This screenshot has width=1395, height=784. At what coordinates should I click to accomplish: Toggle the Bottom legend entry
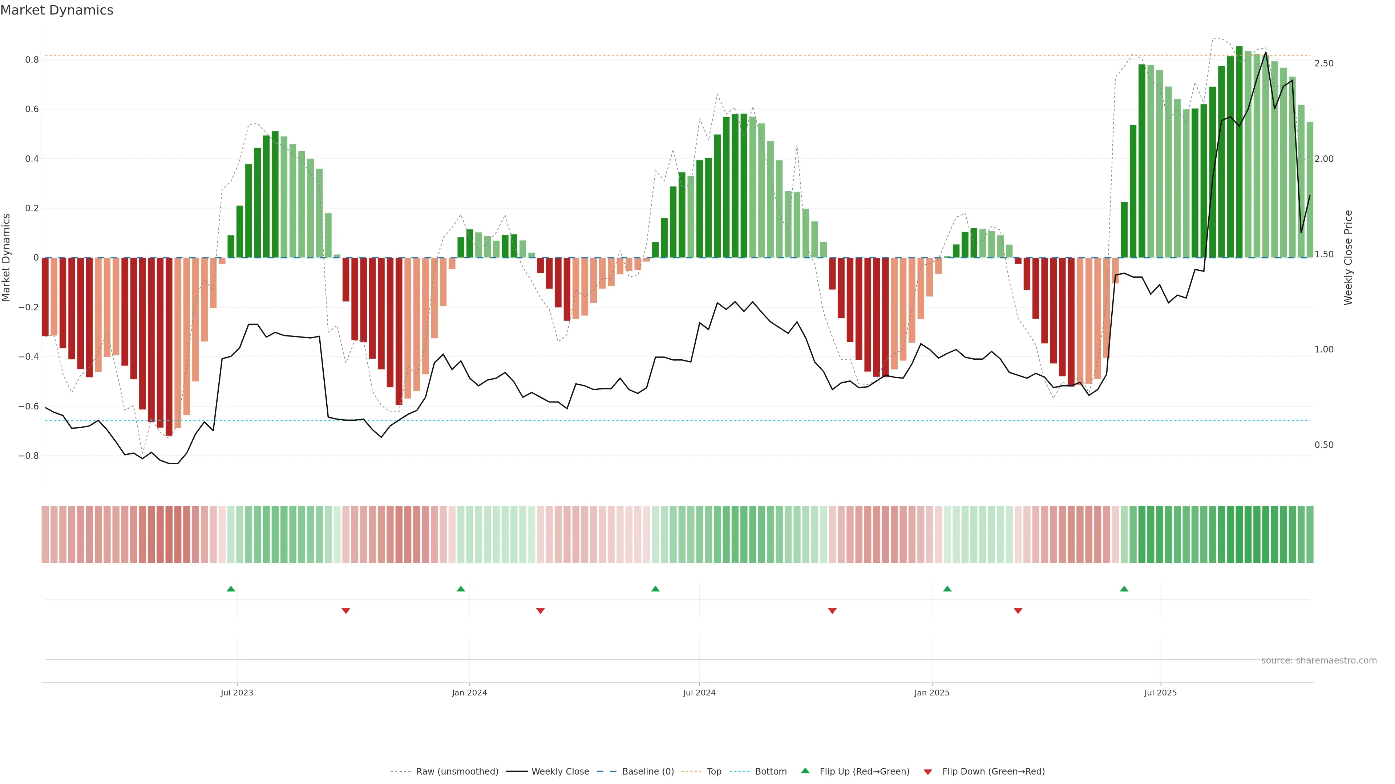point(771,772)
